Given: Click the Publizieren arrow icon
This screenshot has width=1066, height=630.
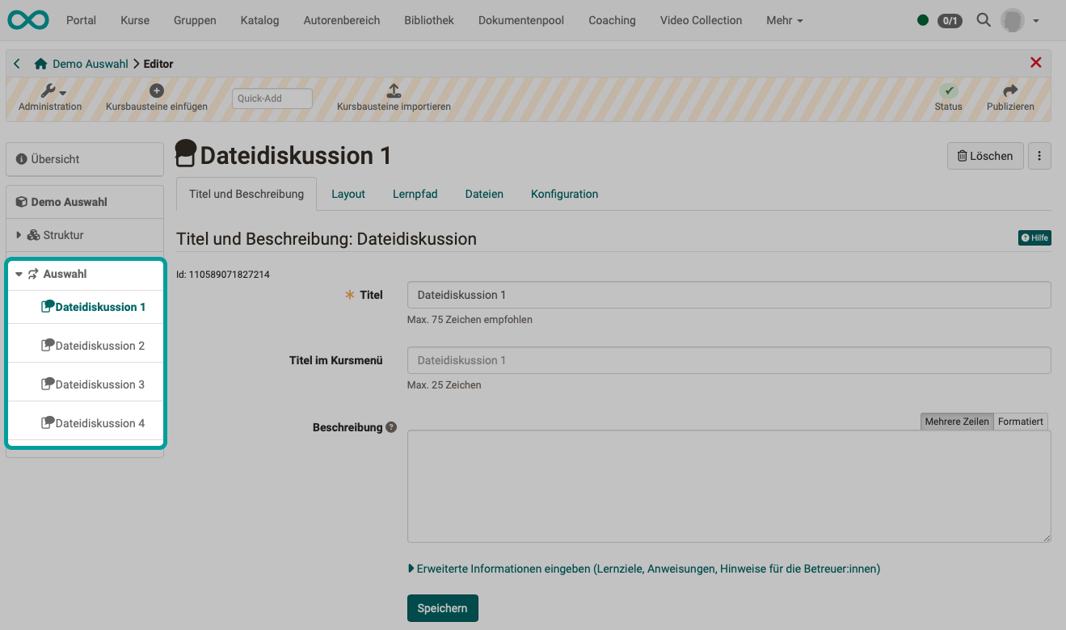Looking at the screenshot, I should [1009, 90].
